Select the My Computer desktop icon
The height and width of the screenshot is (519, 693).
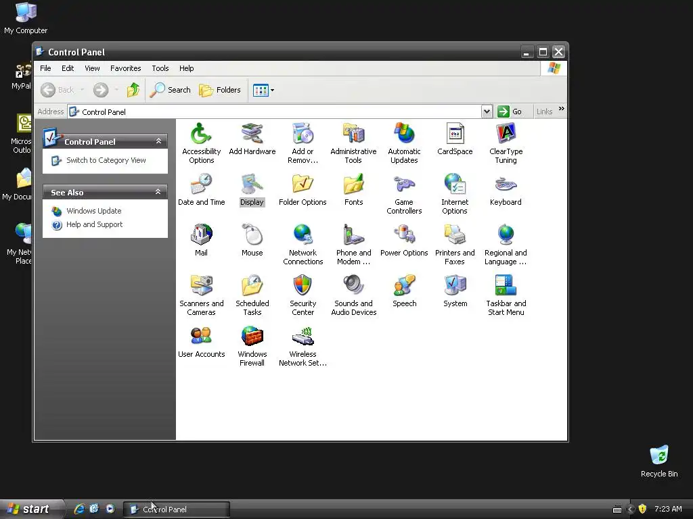coord(26,18)
